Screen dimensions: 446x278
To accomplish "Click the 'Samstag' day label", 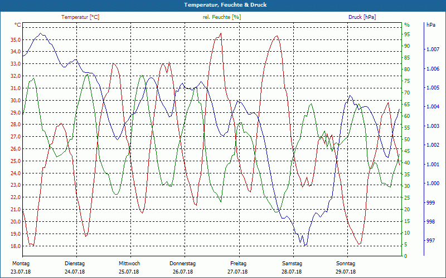I will [292, 264].
